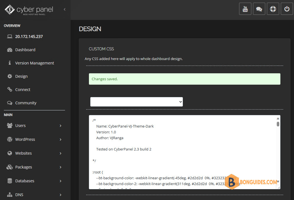The image size is (294, 200).
Task: Open the theme selection dropdown
Action: click(x=136, y=102)
